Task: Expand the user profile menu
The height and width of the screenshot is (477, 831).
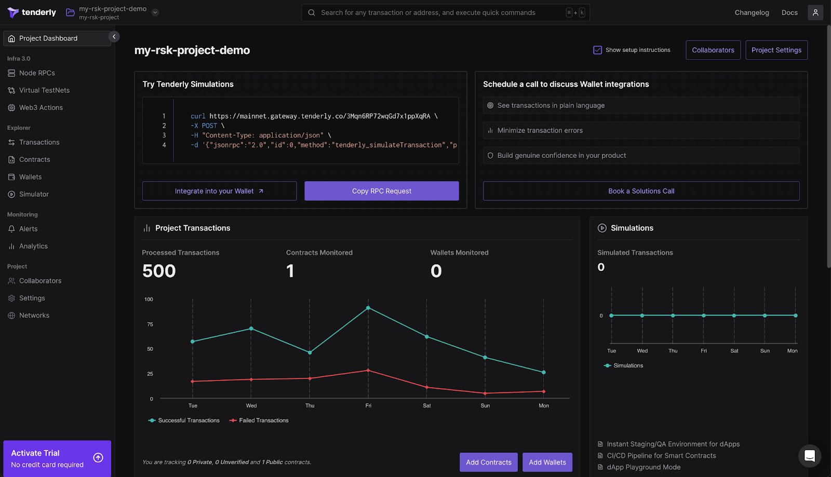Action: pyautogui.click(x=815, y=12)
